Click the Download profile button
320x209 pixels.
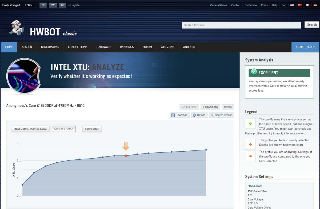pyautogui.click(x=179, y=115)
